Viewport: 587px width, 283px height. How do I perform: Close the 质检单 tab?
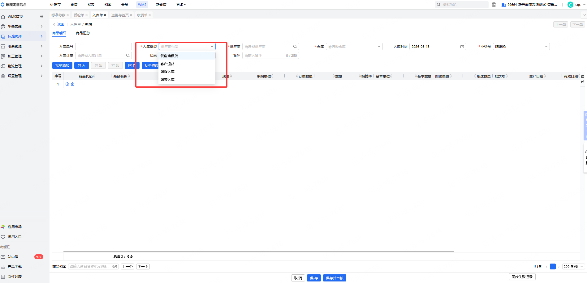pos(87,15)
